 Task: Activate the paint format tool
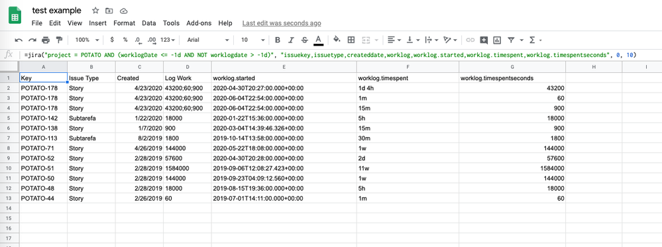tap(59, 40)
